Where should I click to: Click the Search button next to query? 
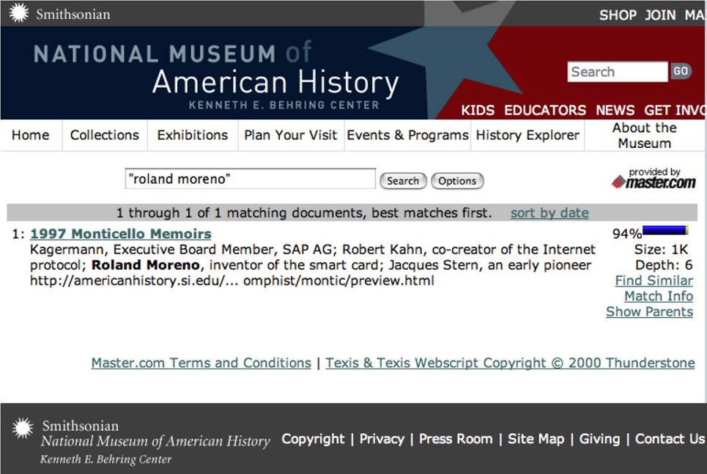pos(403,181)
